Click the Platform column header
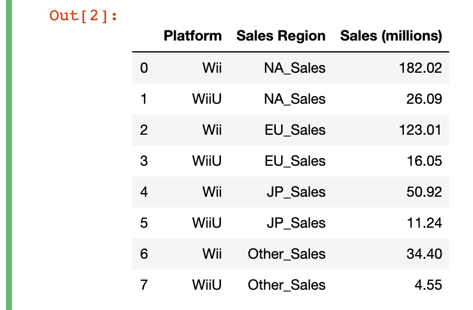Screen dimensions: 473x310 (x=192, y=36)
